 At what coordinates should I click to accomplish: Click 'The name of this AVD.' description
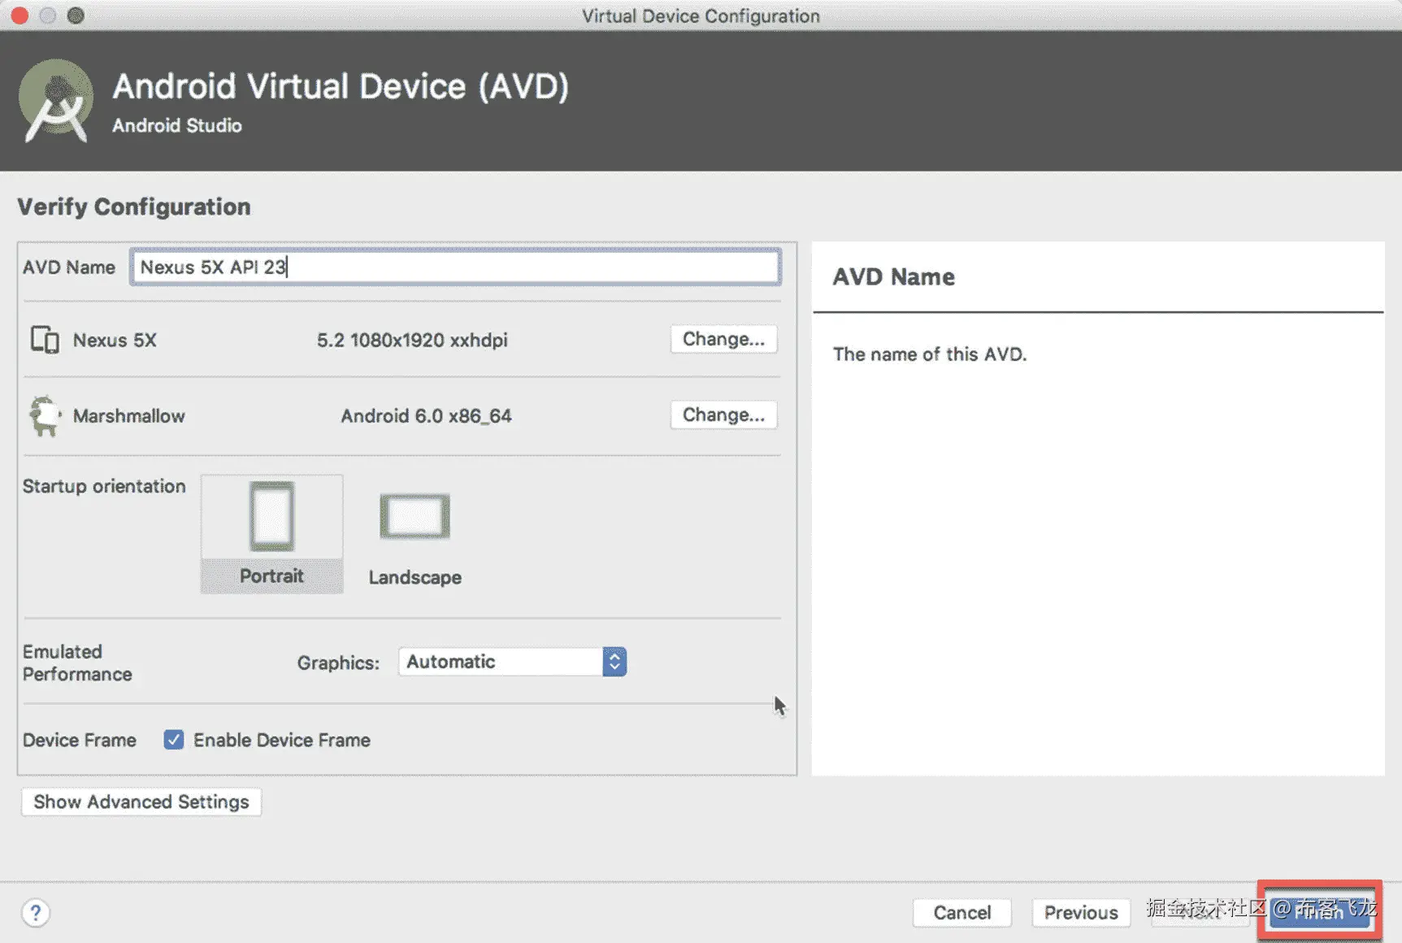930,354
